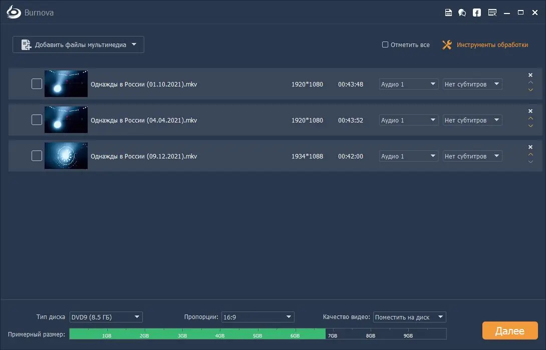Screen dimensions: 546x350
Task: Open the support chat icon in title bar
Action: tap(462, 12)
